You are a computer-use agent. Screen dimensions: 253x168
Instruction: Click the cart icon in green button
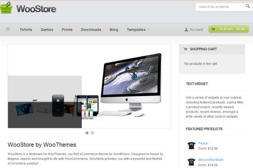(x=213, y=29)
